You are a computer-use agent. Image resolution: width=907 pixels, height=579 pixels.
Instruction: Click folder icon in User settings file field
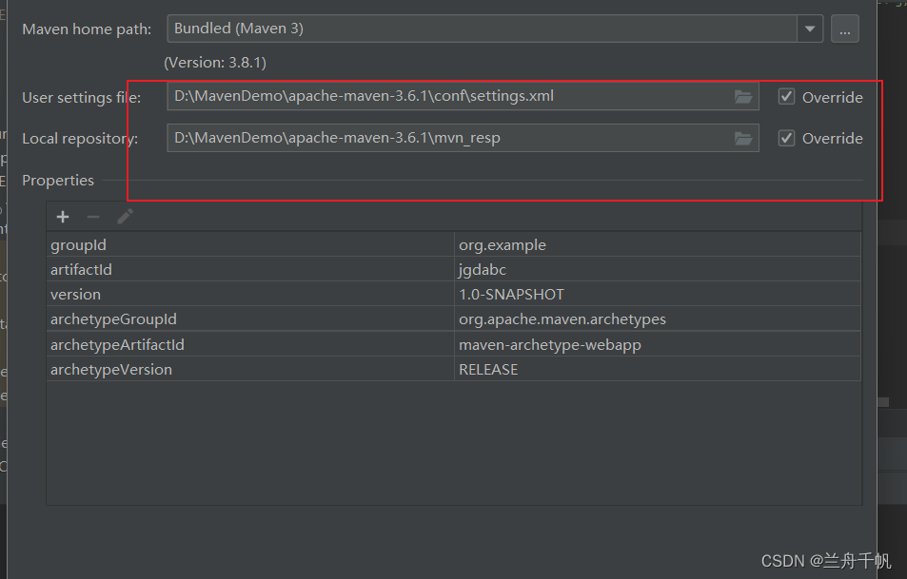[743, 97]
